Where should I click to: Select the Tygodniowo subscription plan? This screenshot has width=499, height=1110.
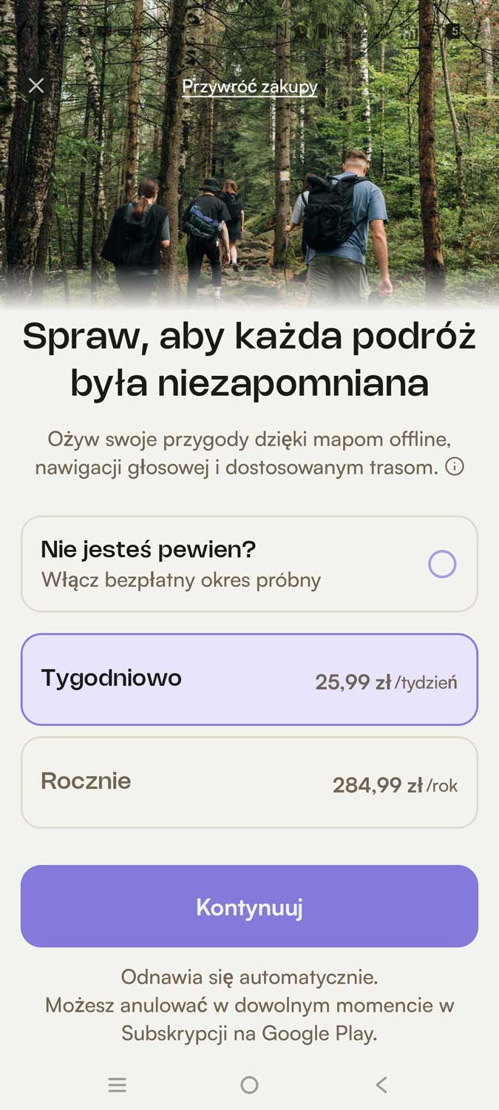tap(249, 679)
